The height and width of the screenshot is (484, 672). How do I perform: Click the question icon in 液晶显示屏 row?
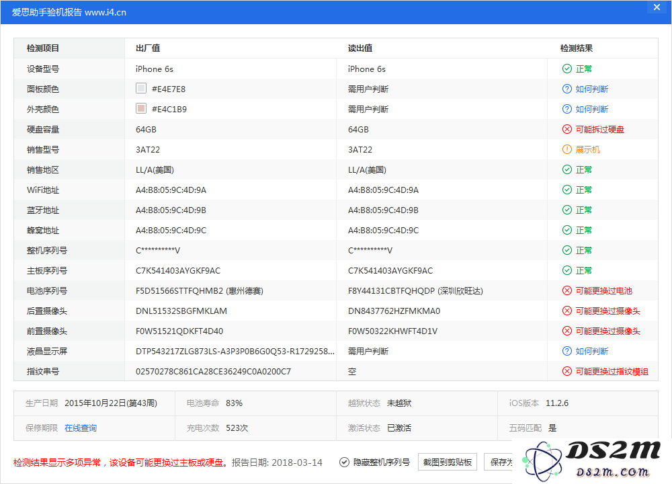[x=566, y=351]
